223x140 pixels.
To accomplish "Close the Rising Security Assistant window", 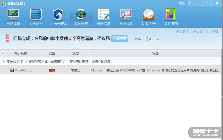I will tap(217, 3).
